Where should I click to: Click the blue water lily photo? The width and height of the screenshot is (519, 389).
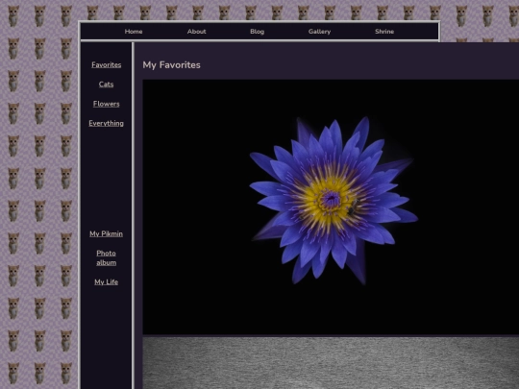click(x=331, y=207)
